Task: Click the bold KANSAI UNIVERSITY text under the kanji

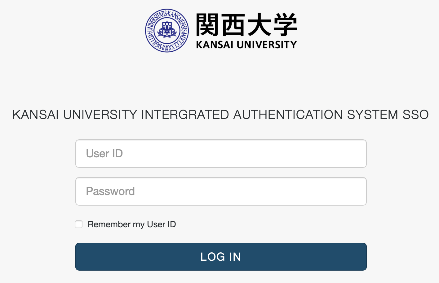Action: (247, 45)
